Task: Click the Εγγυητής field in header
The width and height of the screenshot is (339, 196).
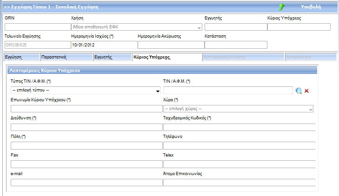Action: [236, 27]
